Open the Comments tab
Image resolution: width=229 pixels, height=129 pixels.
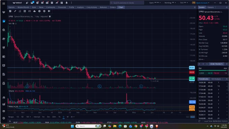[51, 7]
